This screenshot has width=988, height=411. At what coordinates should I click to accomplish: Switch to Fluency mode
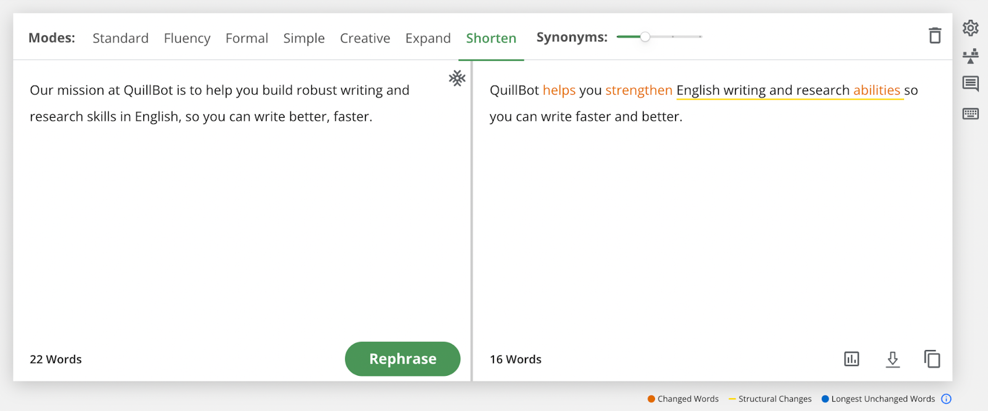pos(187,38)
